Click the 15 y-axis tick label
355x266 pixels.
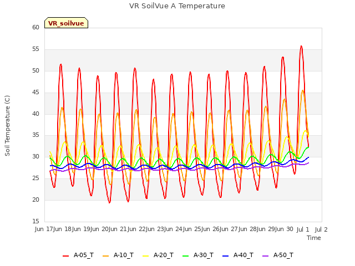point(35,221)
